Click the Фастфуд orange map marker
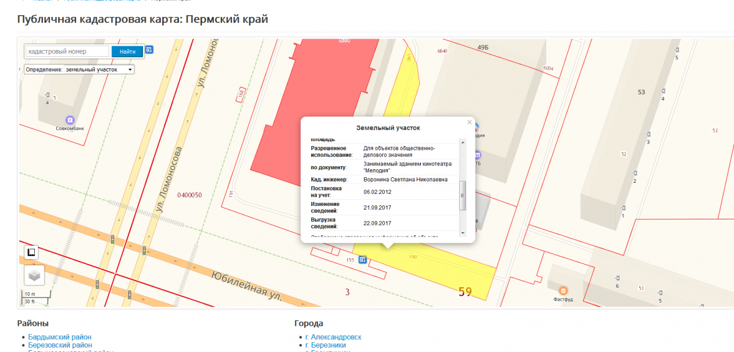Viewport: 734px width, 352px height. coord(563,290)
